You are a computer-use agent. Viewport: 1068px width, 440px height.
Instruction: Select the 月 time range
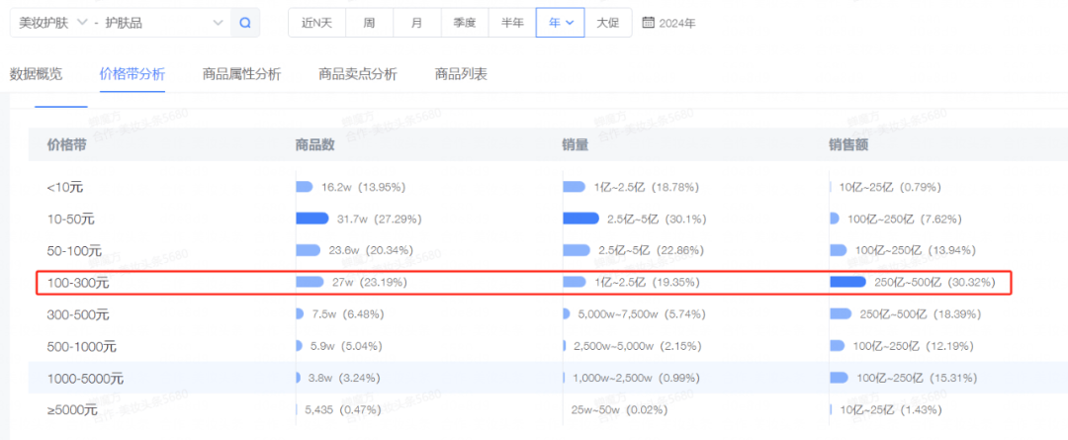pyautogui.click(x=417, y=23)
